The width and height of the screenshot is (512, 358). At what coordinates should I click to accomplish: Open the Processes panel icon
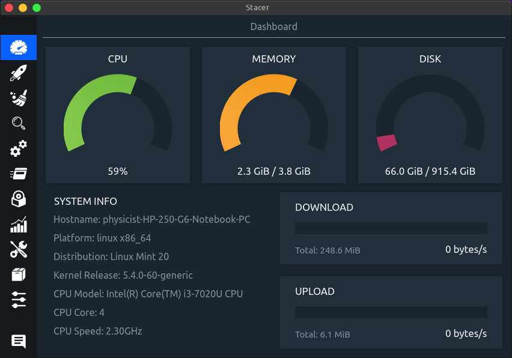(18, 174)
